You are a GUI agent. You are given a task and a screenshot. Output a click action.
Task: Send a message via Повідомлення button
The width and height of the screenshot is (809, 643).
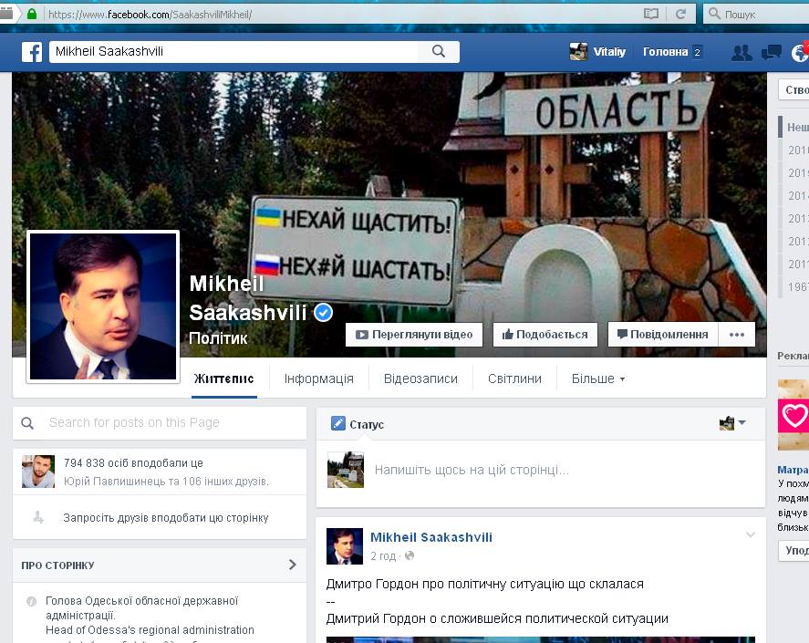(662, 335)
